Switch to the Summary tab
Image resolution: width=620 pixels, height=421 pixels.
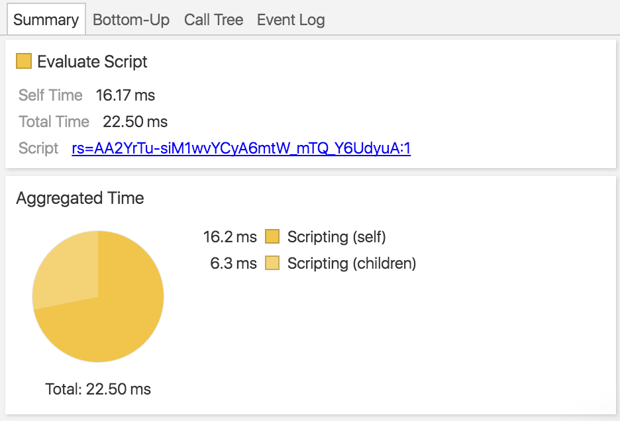pyautogui.click(x=46, y=20)
